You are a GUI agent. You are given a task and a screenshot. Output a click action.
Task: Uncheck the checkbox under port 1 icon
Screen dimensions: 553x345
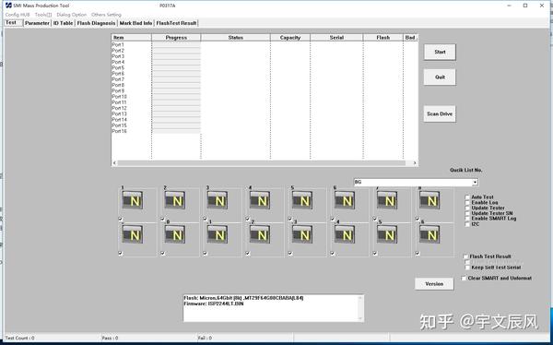(x=120, y=219)
